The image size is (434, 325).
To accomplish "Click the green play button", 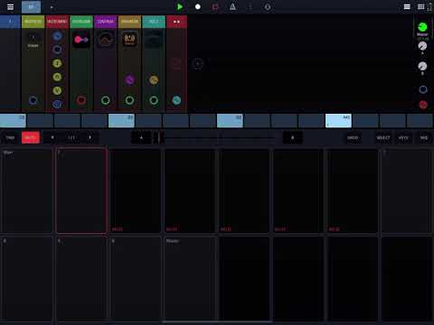I will (180, 6).
